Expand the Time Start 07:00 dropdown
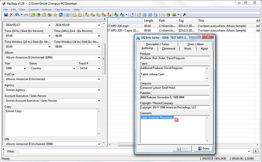The image size is (262, 162). [49, 36]
